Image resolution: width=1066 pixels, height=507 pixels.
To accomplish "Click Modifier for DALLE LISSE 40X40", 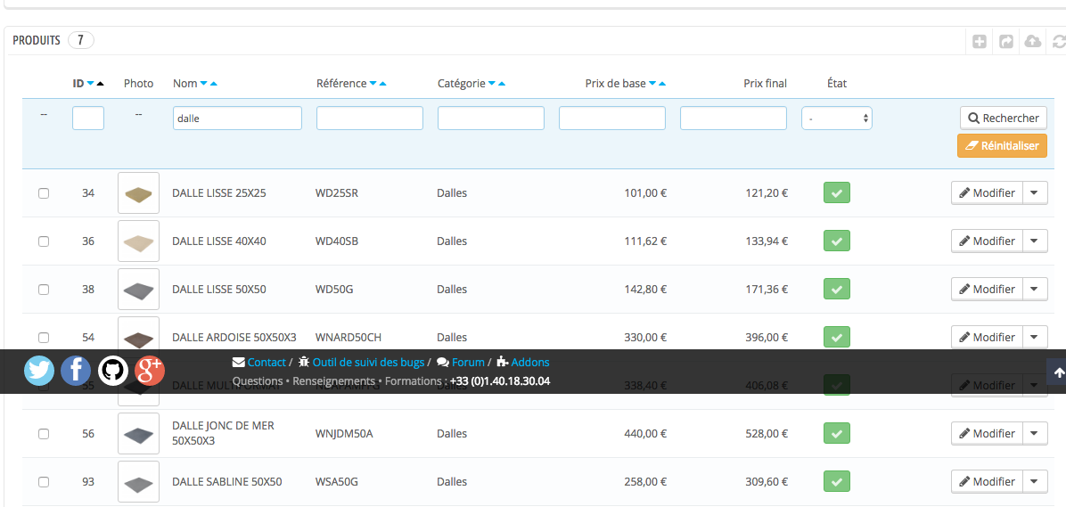I will tap(988, 241).
